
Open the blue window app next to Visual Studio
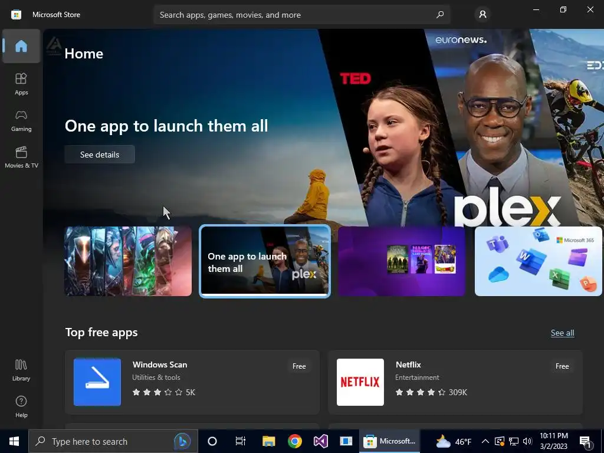(346, 441)
